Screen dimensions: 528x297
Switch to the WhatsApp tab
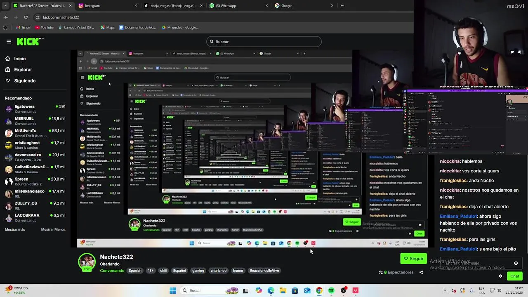pyautogui.click(x=238, y=6)
